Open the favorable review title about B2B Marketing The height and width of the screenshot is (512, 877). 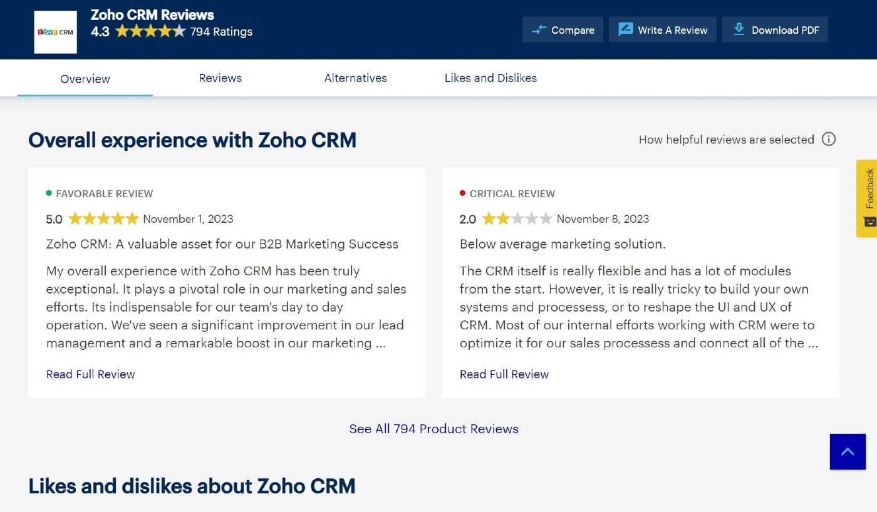coord(222,244)
